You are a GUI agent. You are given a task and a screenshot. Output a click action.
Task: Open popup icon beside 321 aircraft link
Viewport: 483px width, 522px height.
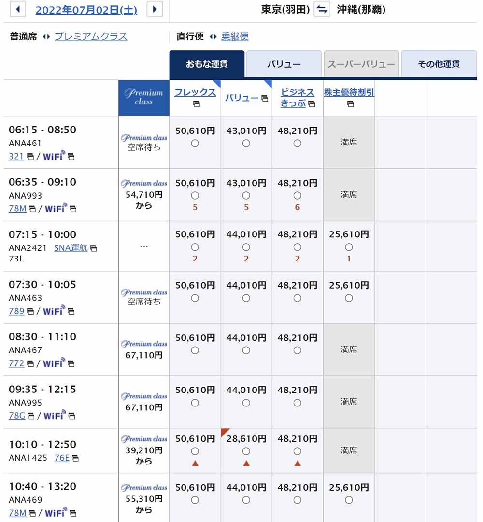click(x=30, y=157)
